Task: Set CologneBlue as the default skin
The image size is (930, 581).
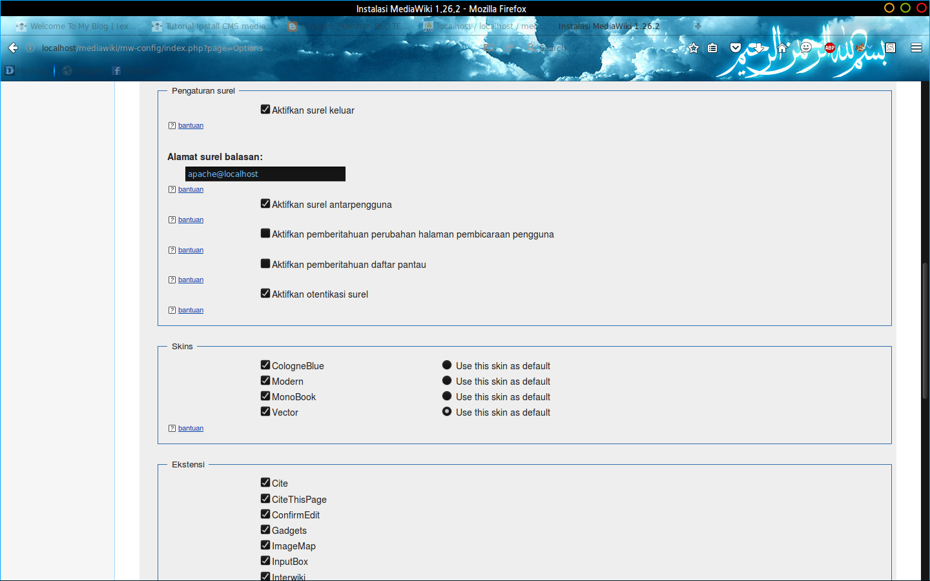Action: click(447, 364)
